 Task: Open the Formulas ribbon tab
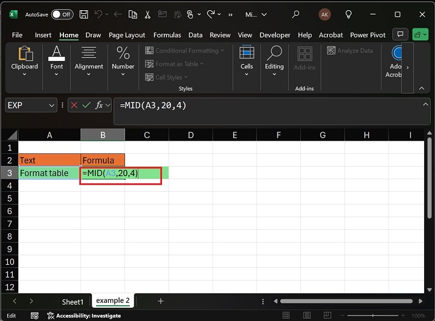coord(167,35)
